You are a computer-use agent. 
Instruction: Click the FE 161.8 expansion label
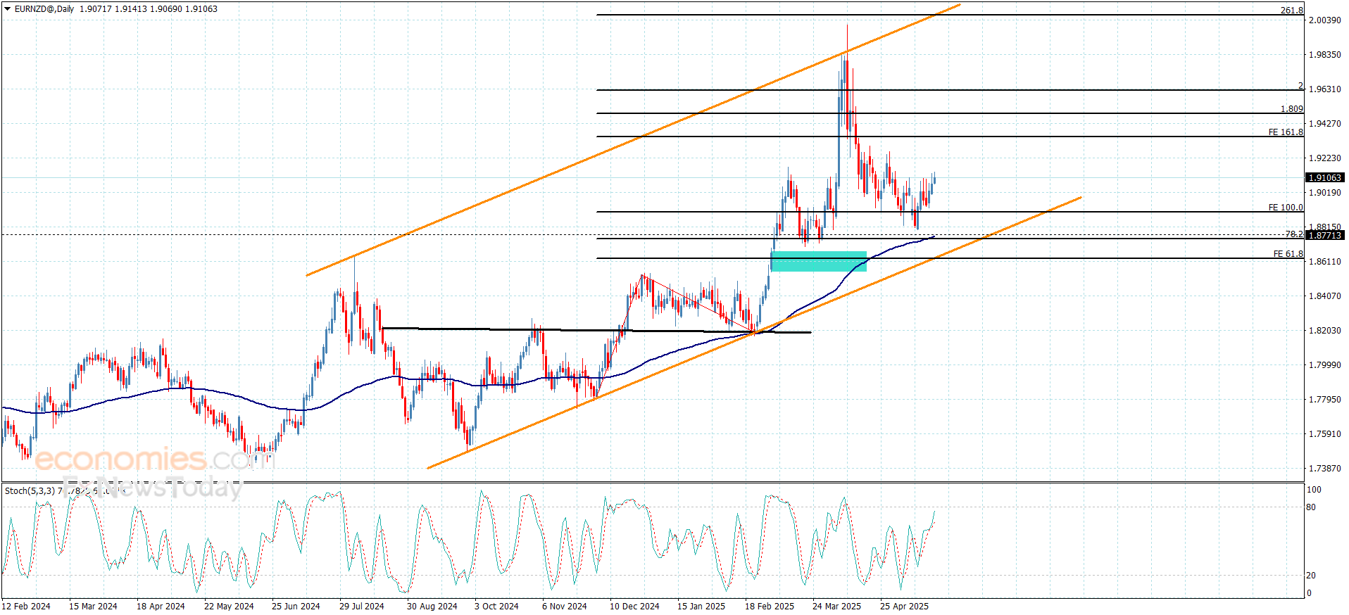(x=1286, y=132)
